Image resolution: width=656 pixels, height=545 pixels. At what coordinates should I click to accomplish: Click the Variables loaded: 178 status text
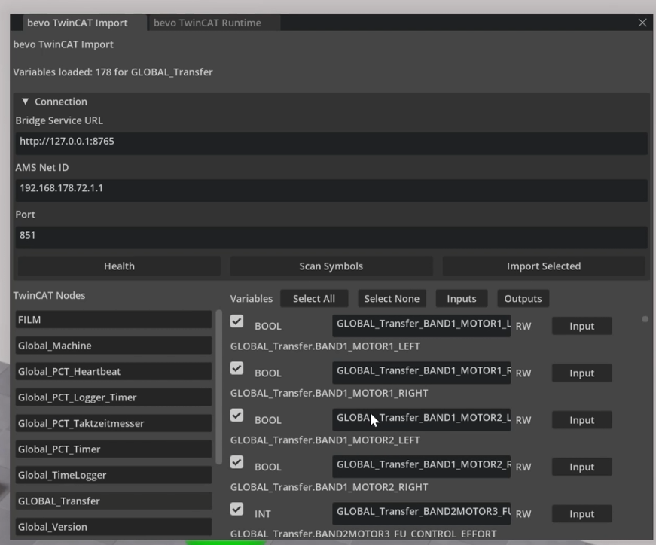[x=113, y=72]
